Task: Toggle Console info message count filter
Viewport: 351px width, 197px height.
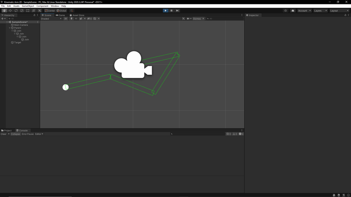Action: 229,134
